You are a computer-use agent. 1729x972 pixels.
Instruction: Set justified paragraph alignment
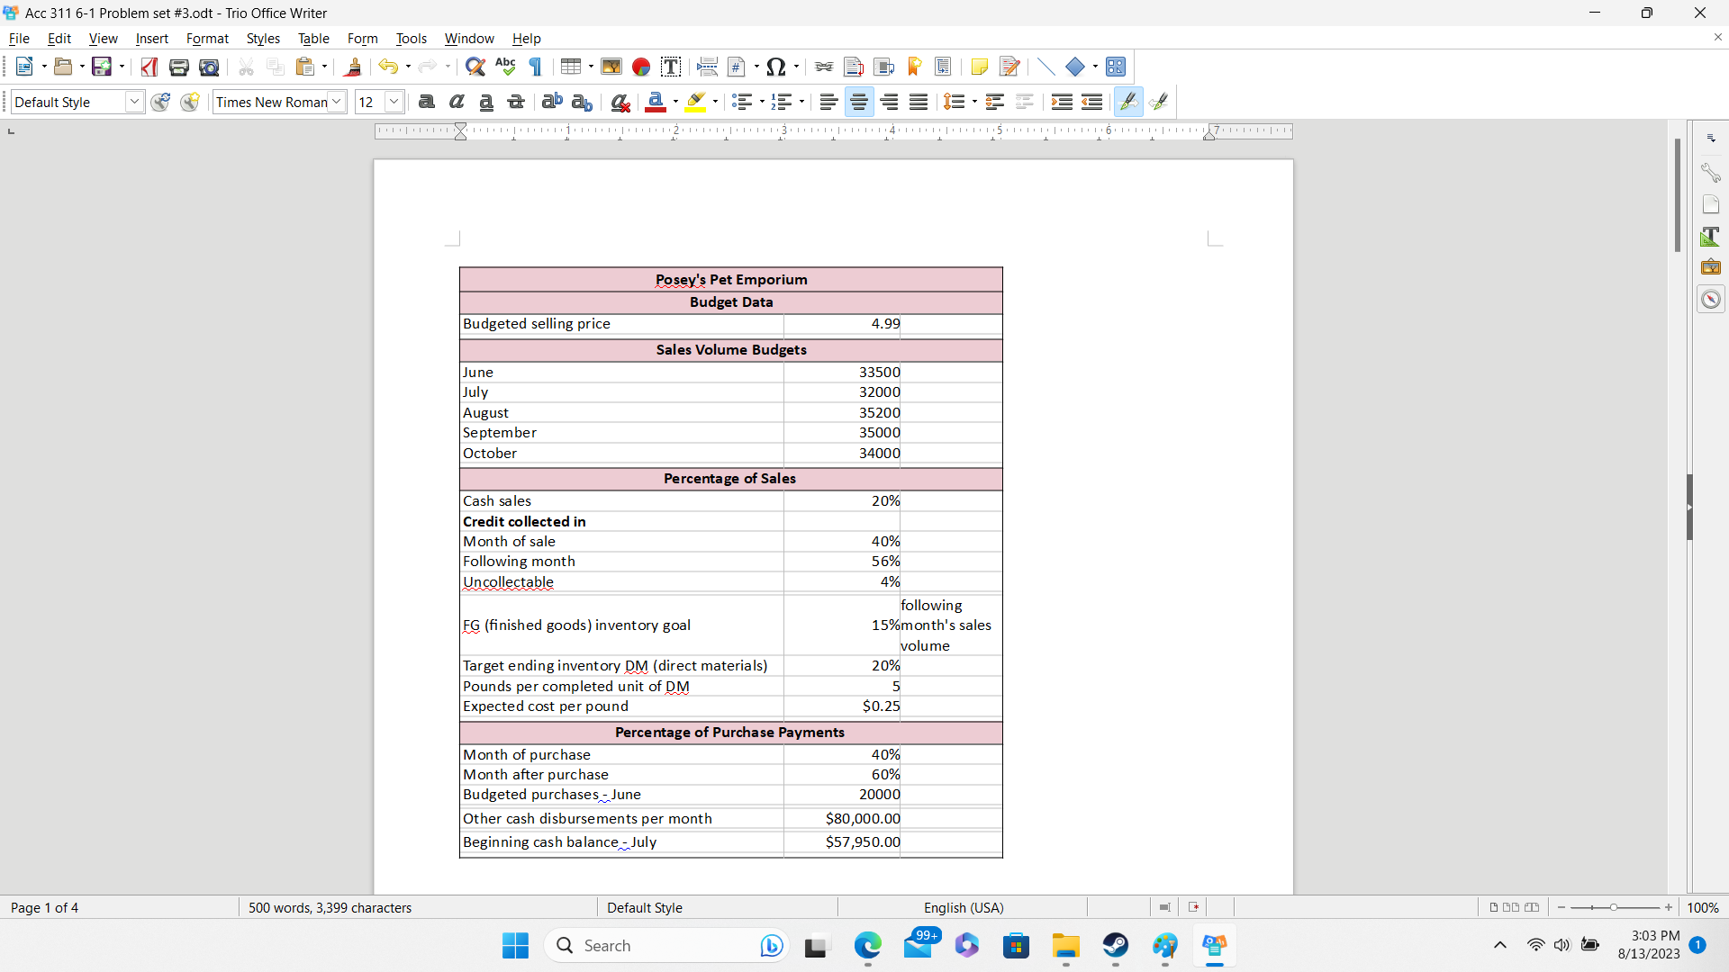tap(919, 102)
